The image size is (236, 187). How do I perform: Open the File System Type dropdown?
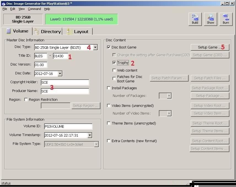tap(96, 144)
